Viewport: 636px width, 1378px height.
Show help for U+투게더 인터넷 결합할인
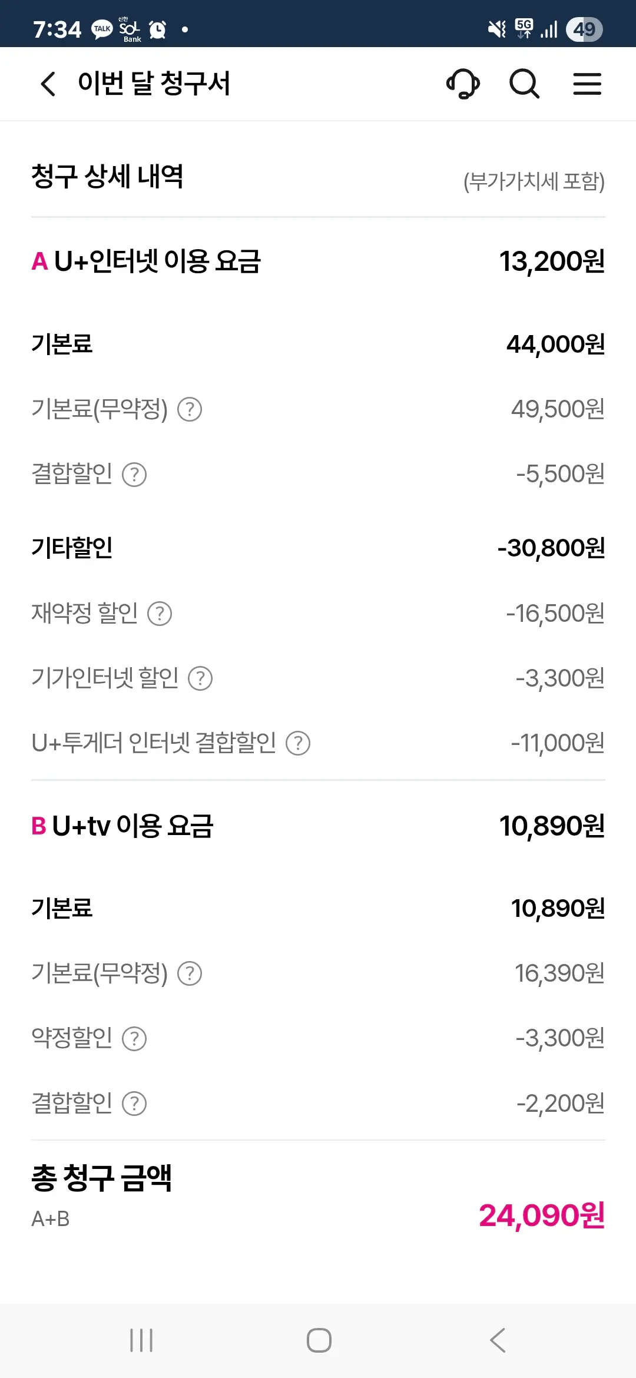pos(298,743)
